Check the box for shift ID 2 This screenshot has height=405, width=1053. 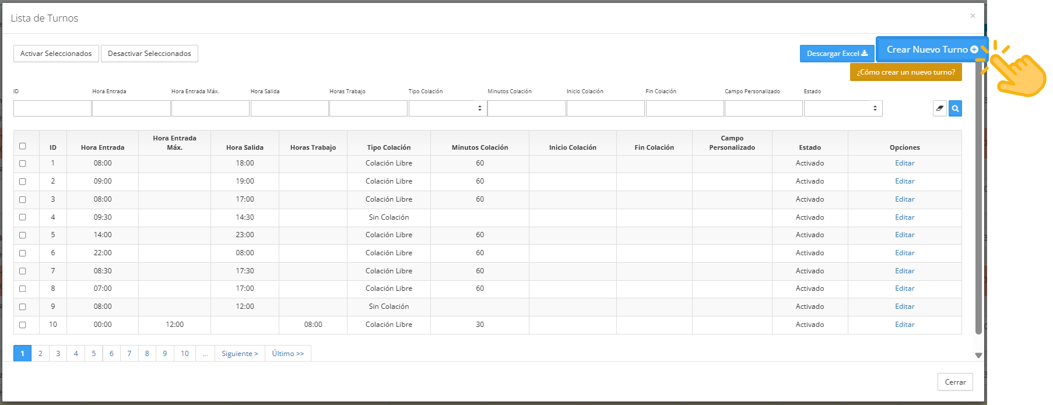point(23,182)
